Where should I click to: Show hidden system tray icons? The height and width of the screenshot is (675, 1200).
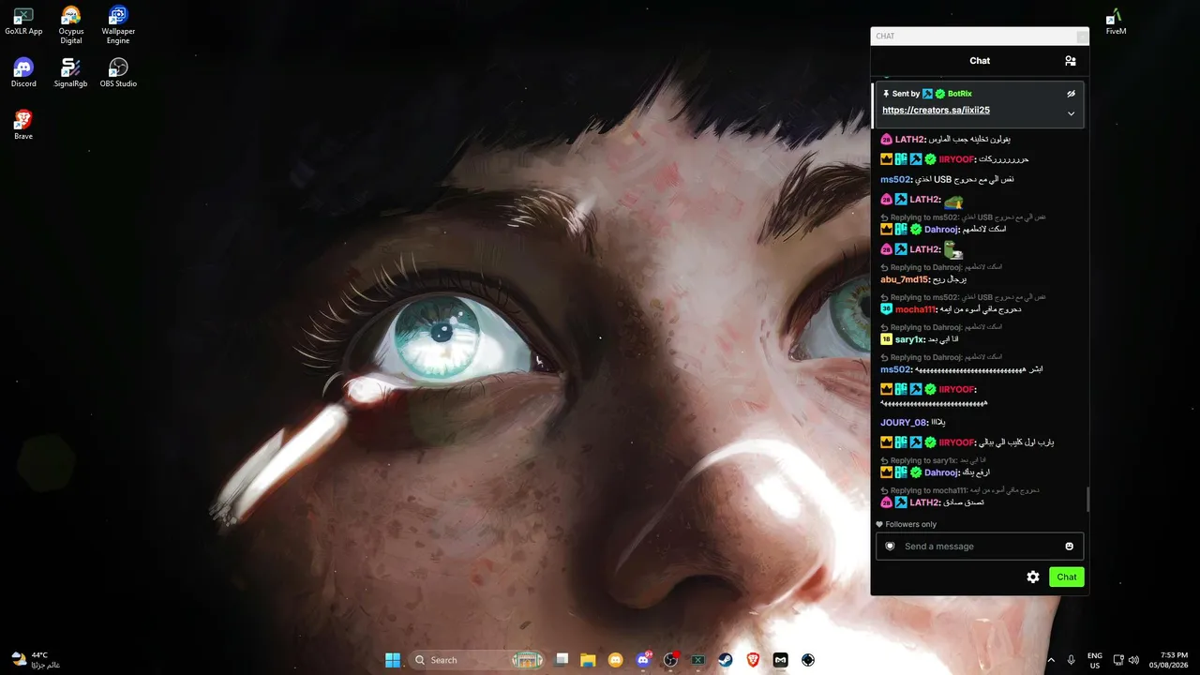pyautogui.click(x=1050, y=660)
